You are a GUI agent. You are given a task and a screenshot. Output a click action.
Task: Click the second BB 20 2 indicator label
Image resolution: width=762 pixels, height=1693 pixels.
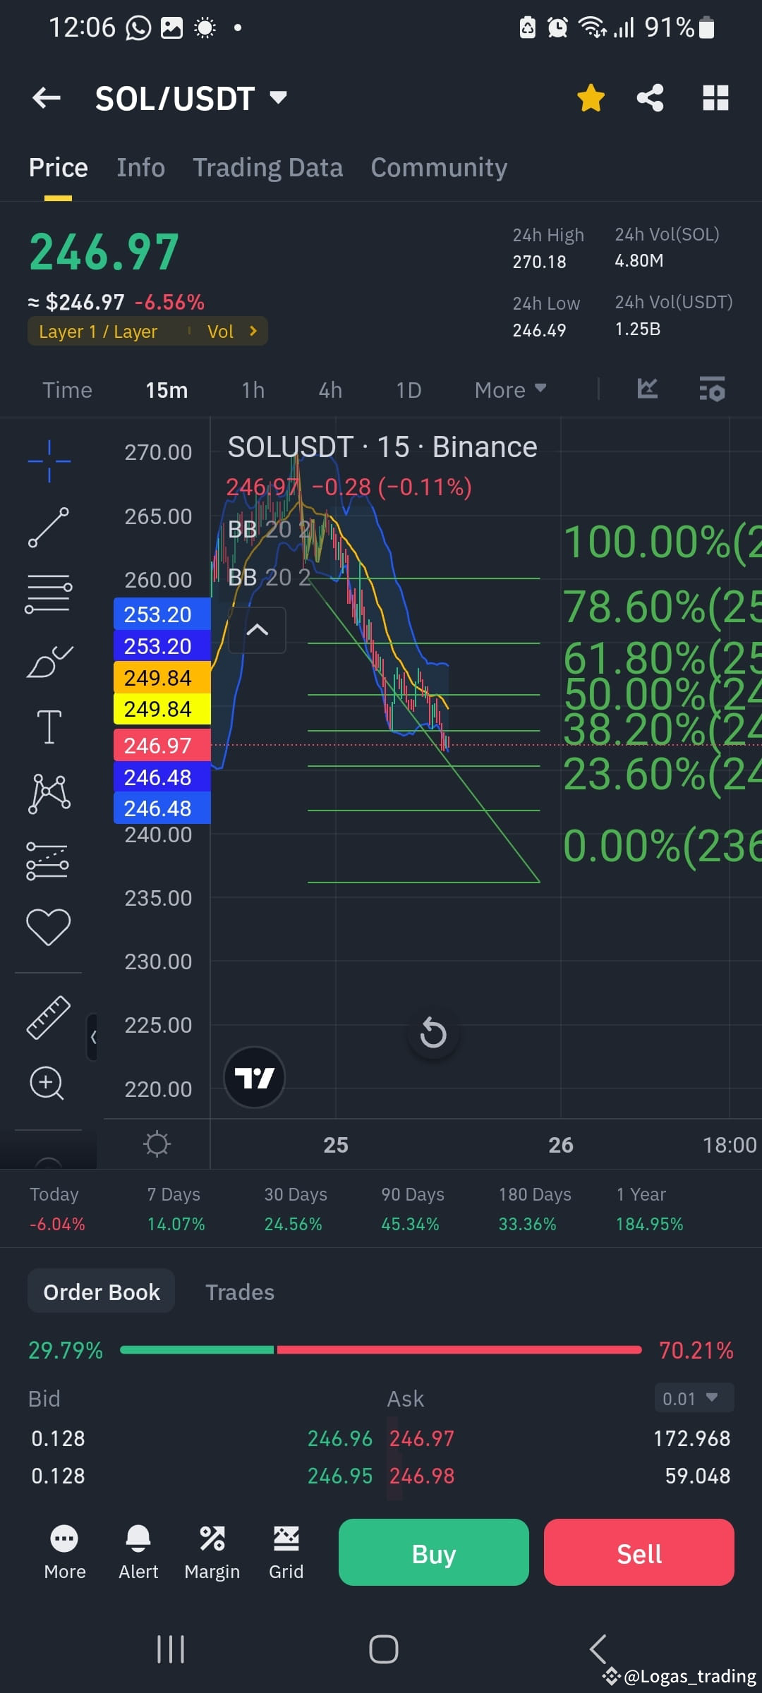click(x=270, y=577)
